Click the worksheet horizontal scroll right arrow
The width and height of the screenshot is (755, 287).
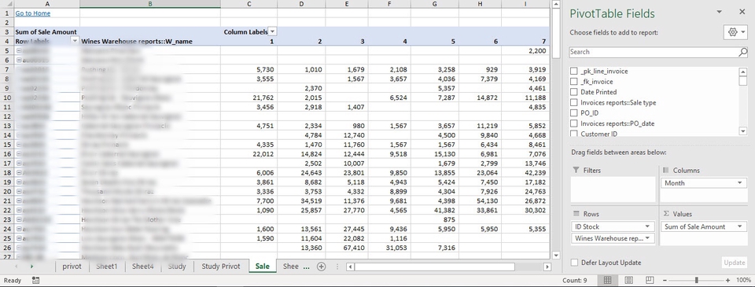pos(547,267)
